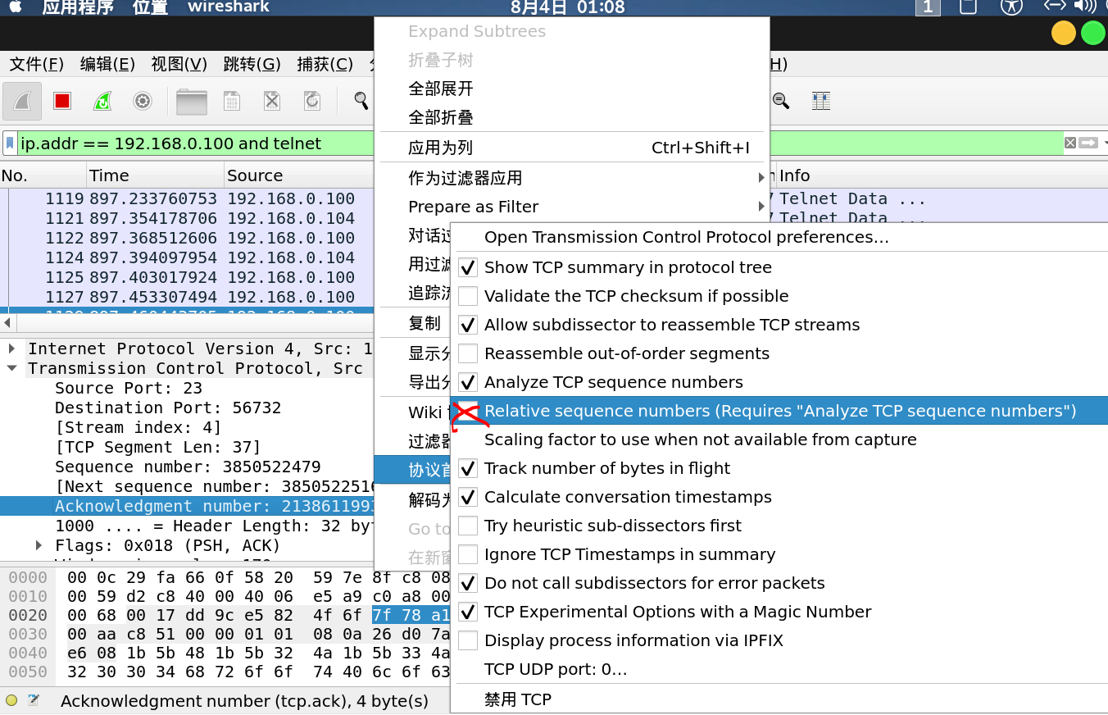Image resolution: width=1108 pixels, height=715 pixels.
Task: Restart the capture with green fin icon
Action: click(102, 101)
